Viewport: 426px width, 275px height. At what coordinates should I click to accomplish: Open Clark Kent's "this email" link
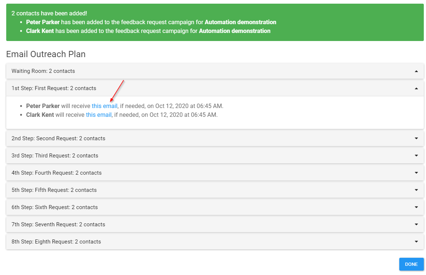pyautogui.click(x=99, y=115)
